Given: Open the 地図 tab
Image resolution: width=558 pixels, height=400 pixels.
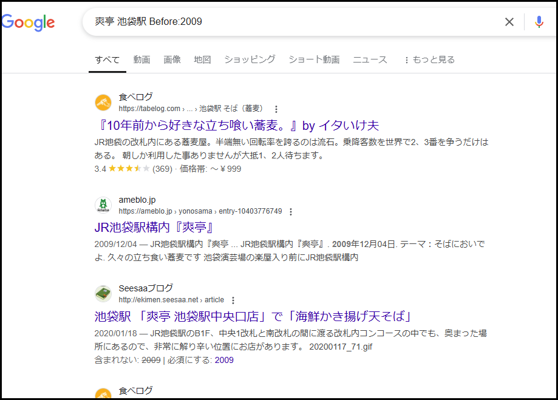Looking at the screenshot, I should click(202, 59).
